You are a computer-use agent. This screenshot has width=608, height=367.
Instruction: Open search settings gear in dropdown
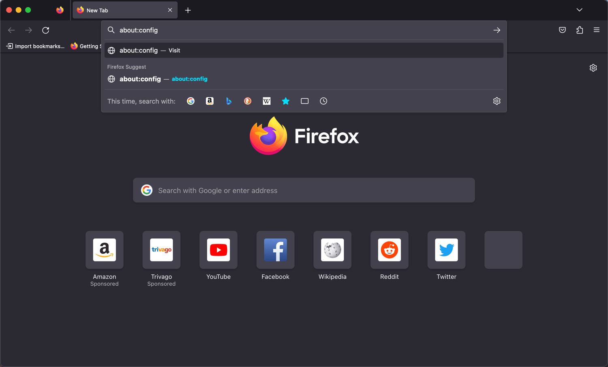(x=497, y=101)
